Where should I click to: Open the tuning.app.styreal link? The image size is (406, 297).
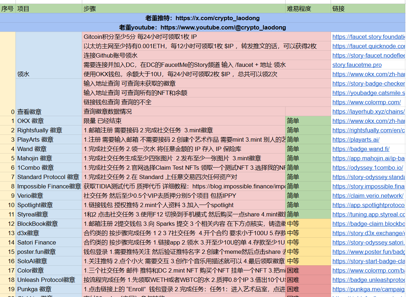[x=369, y=214]
